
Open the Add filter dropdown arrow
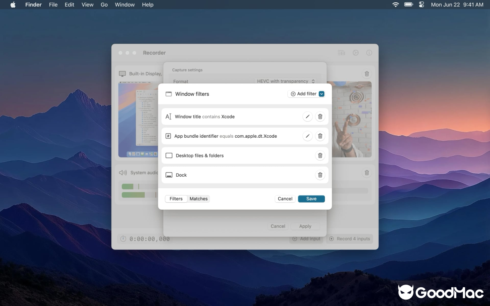322,94
